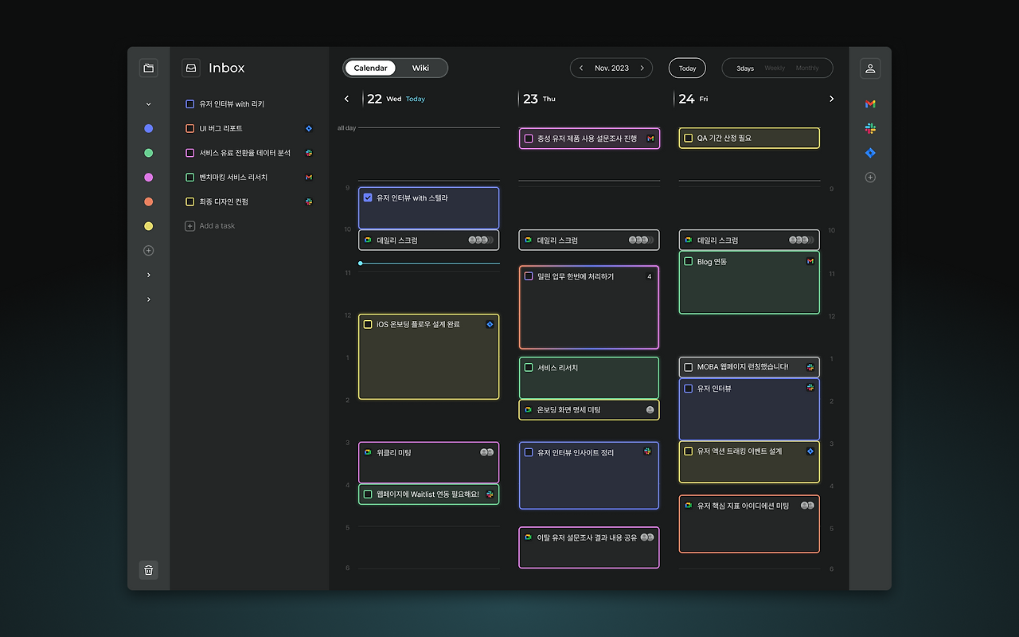
Task: Click Jira icon on iOS 온보딩 플로우 설계 완료
Action: pos(490,324)
